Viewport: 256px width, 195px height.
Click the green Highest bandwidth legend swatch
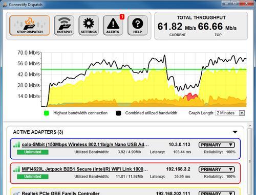pos(47,113)
